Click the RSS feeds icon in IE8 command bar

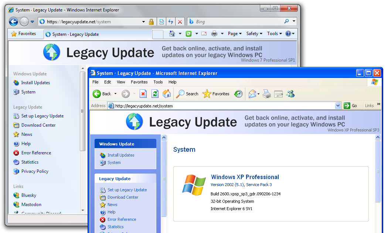point(188,34)
